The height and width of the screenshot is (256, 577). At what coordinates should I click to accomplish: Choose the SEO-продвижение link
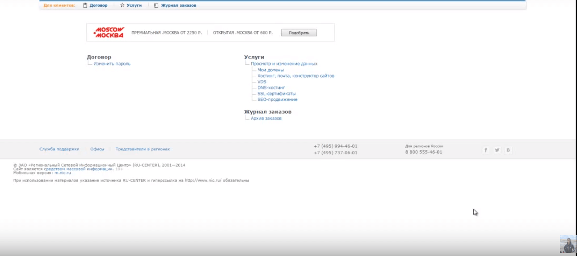[277, 99]
